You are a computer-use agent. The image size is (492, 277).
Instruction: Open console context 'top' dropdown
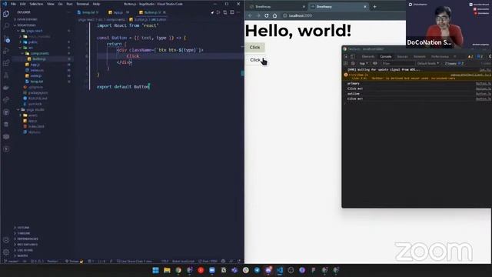click(x=364, y=63)
